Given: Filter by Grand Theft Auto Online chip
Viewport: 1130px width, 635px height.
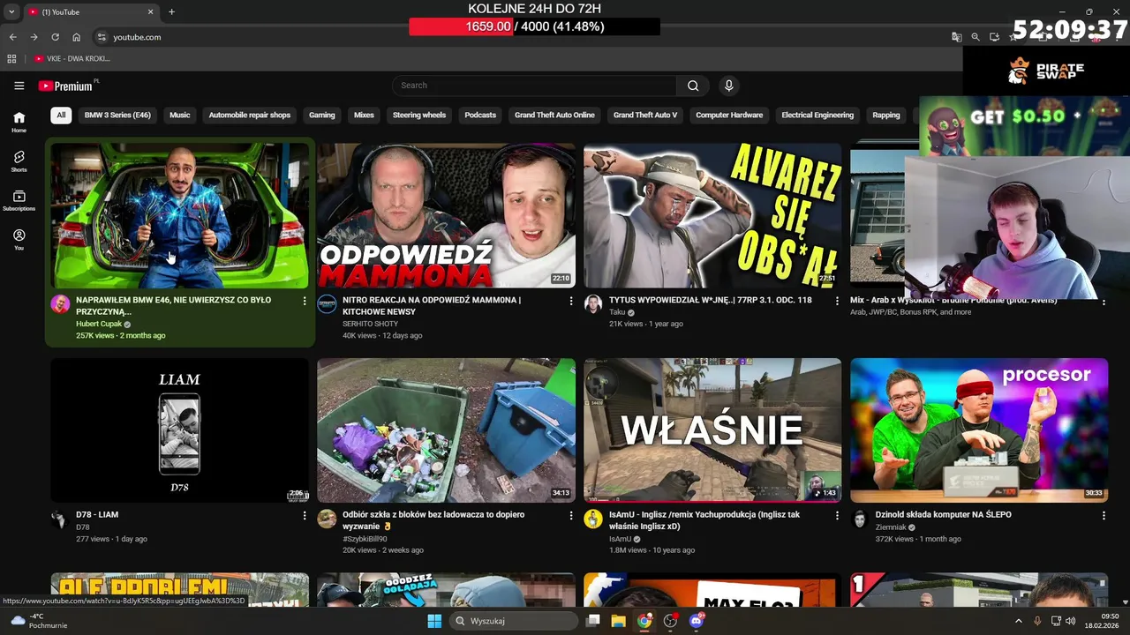Looking at the screenshot, I should click(x=554, y=115).
